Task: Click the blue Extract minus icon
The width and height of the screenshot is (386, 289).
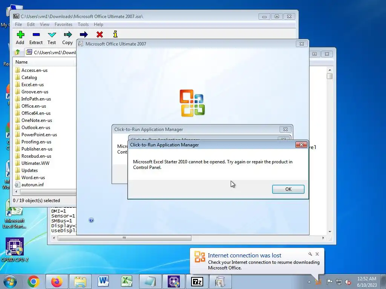Action: pyautogui.click(x=36, y=35)
